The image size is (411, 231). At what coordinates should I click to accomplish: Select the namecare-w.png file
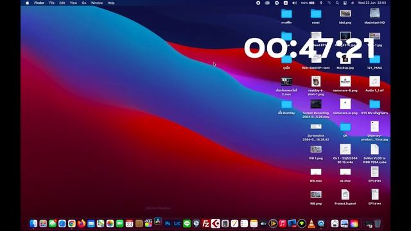coord(345,107)
